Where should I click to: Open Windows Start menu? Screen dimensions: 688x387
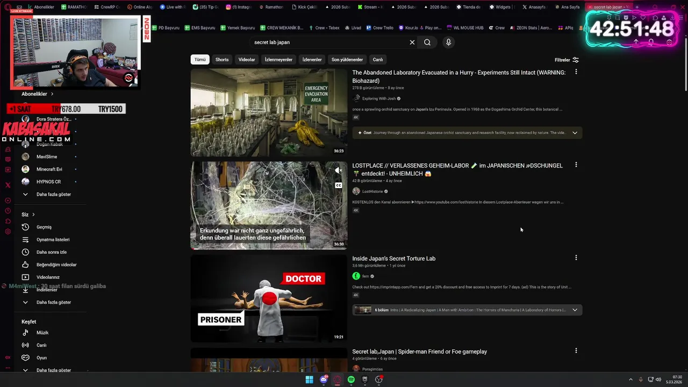point(309,379)
